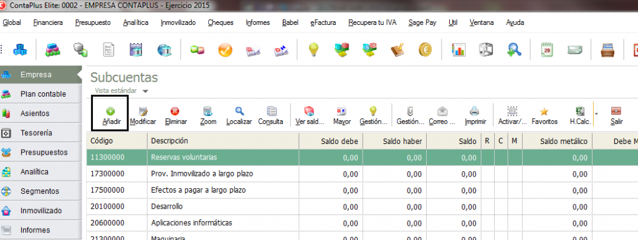Open Asientos in the sidebar
Image resolution: width=638 pixels, height=240 pixels.
(x=40, y=113)
